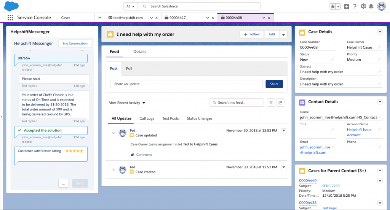Collapse the Case updated feed item

click(113, 133)
